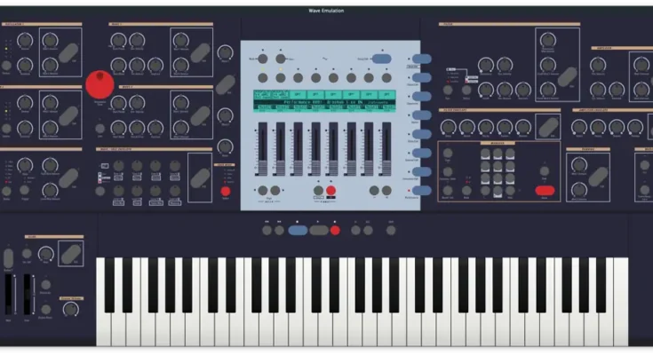This screenshot has width=653, height=355.
Task: Click the second display soft button with yellow LED
Action: (x=281, y=78)
